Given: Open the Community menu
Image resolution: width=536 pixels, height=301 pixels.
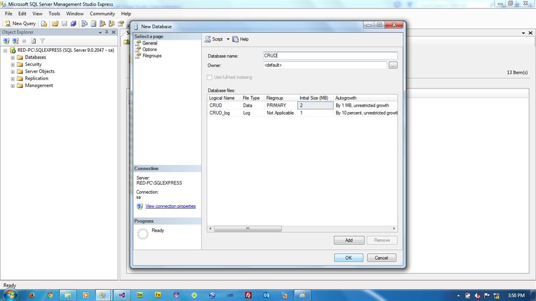Looking at the screenshot, I should point(102,14).
